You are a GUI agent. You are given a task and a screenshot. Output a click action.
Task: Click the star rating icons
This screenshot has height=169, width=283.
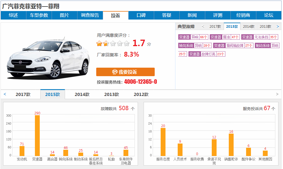tap(113, 44)
